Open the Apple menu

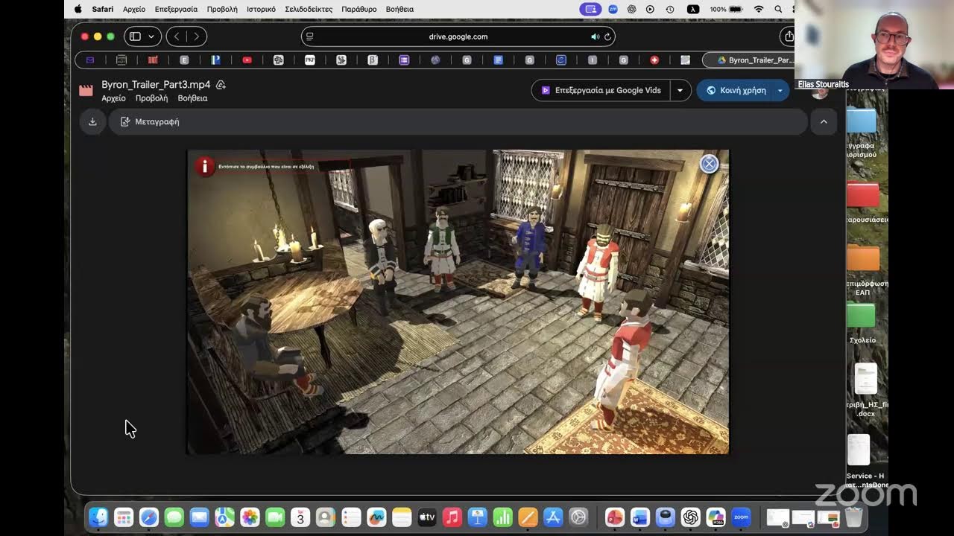coord(78,9)
